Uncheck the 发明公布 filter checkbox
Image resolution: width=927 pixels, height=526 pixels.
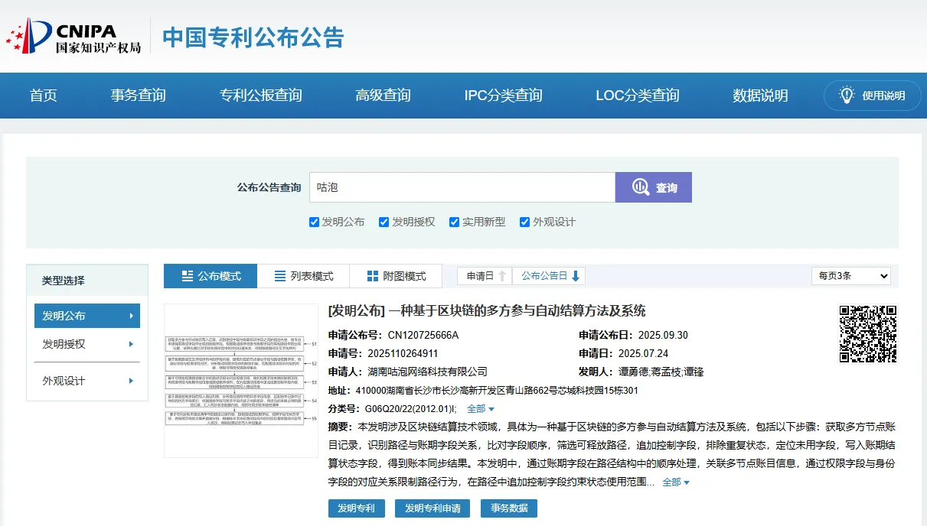click(x=314, y=222)
